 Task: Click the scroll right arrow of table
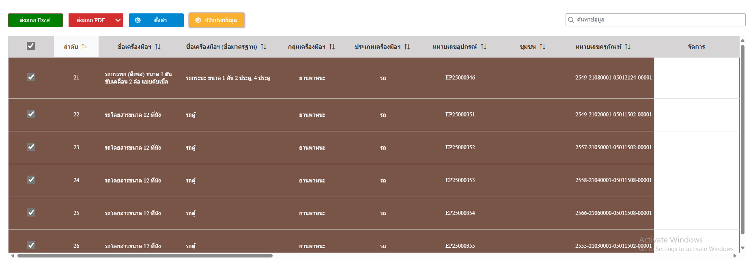pyautogui.click(x=735, y=255)
